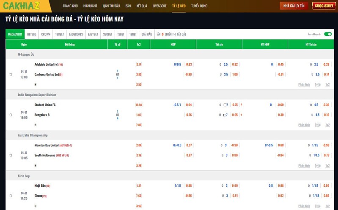Viewport: 338px width, 210px height.
Task: Click the icon left of Moreton Bay United match
Action: [x=11, y=155]
